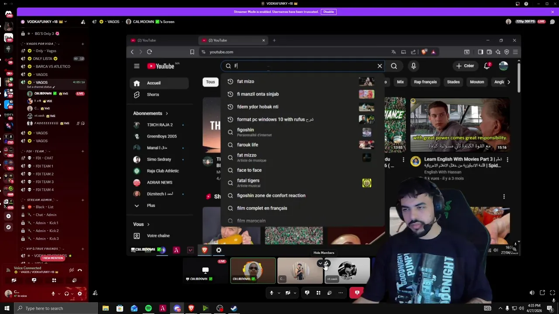559x314 pixels.
Task: Choose 'fat mizo' search suggestion
Action: (302, 82)
